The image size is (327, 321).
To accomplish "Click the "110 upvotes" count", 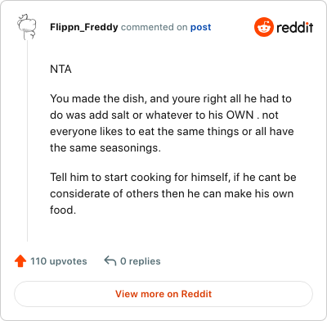I will point(59,261).
